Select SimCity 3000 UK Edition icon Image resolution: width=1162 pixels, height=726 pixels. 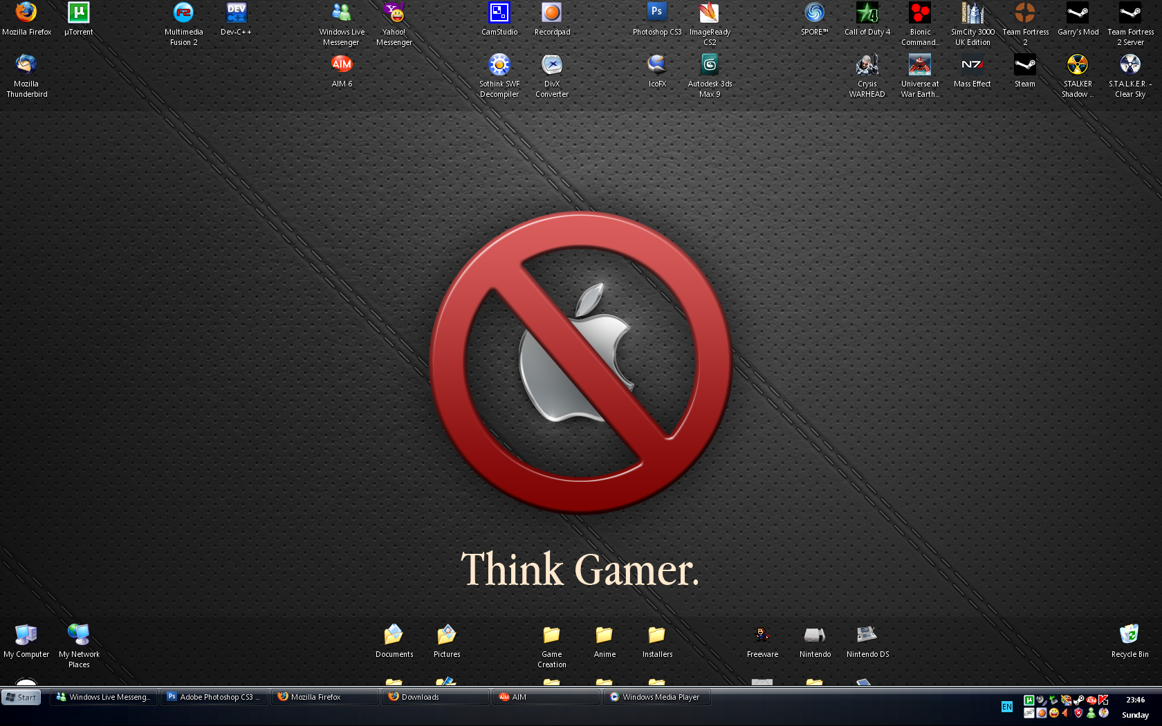[972, 24]
